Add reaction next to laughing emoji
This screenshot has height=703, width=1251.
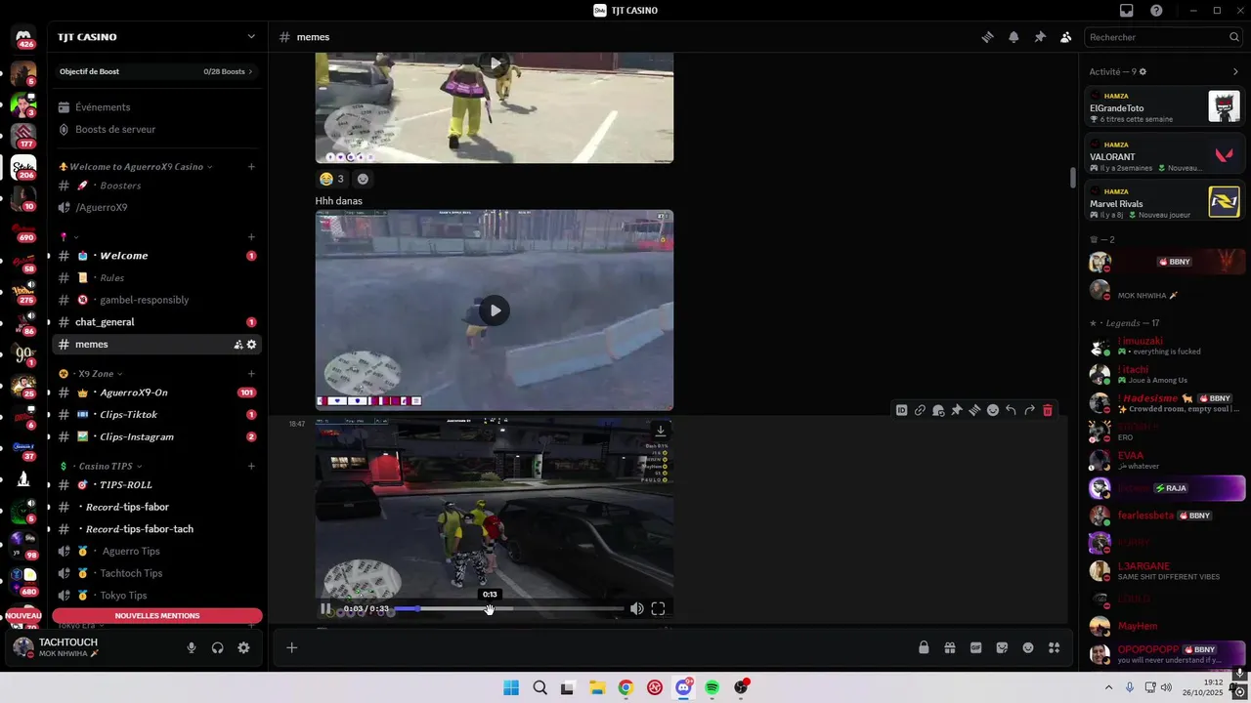(363, 179)
